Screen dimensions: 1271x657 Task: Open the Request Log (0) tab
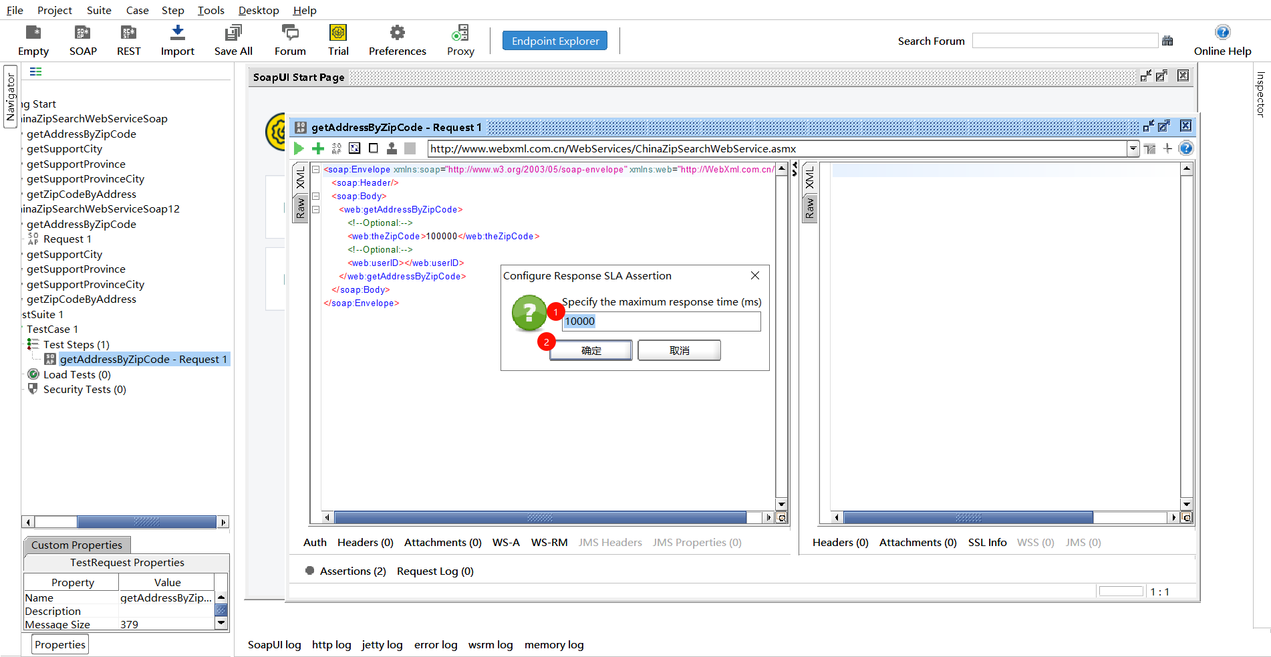(x=435, y=571)
